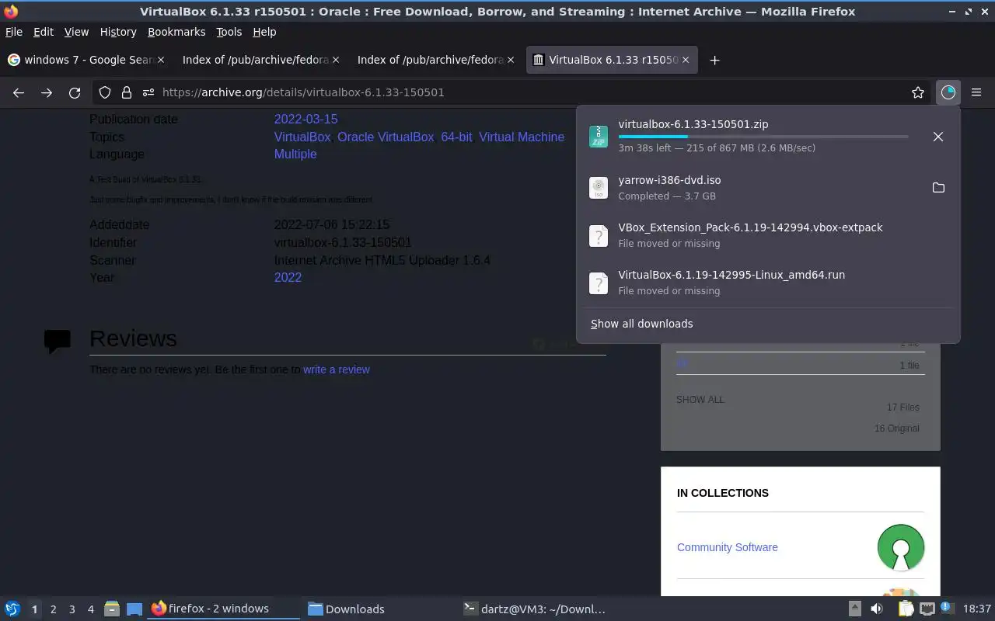
Task: Click the tracking protection shield icon
Action: (x=105, y=92)
